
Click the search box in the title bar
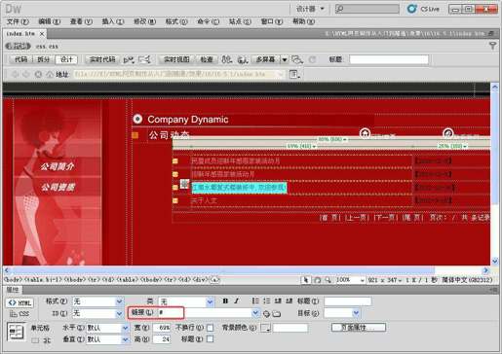[367, 9]
